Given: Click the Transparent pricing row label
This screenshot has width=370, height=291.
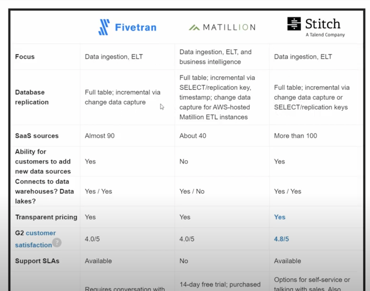Looking at the screenshot, I should (x=46, y=217).
